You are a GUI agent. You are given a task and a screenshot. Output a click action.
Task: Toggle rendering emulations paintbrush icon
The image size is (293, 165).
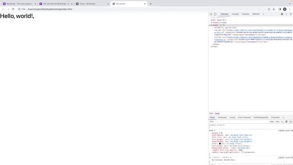click(286, 121)
